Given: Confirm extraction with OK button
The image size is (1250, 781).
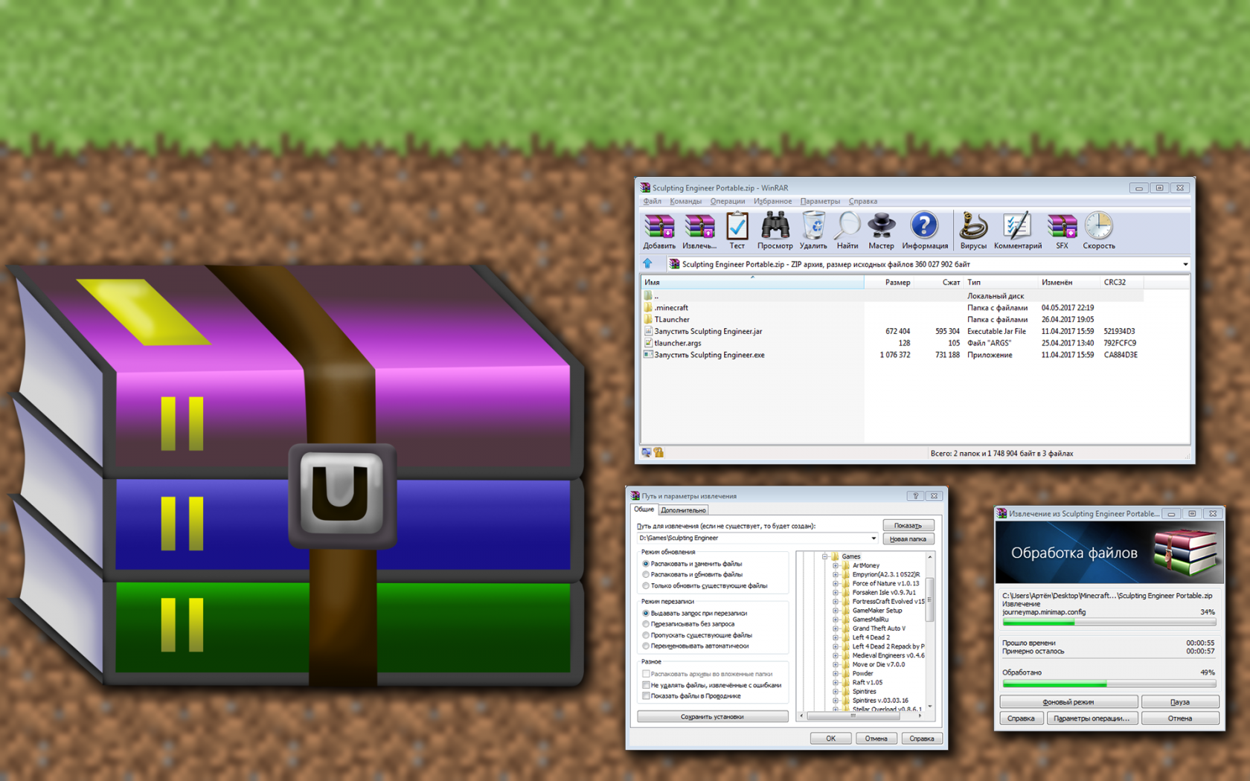Looking at the screenshot, I should pyautogui.click(x=830, y=739).
